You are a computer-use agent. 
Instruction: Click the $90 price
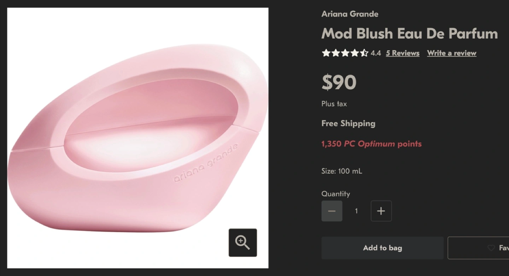coord(339,82)
